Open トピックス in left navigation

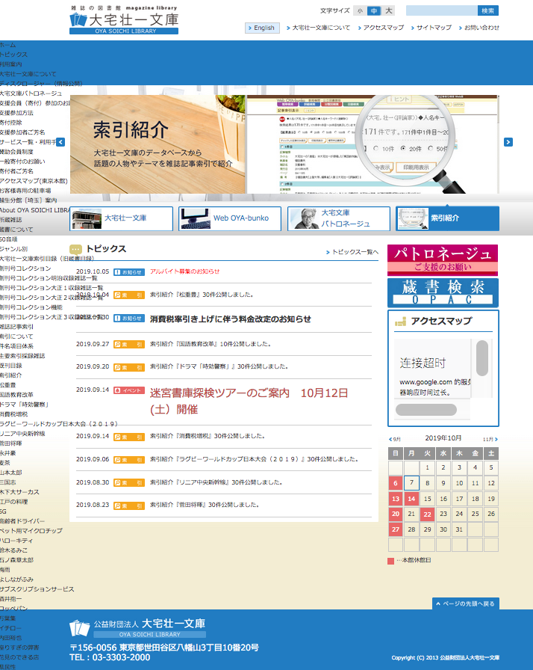(x=13, y=55)
